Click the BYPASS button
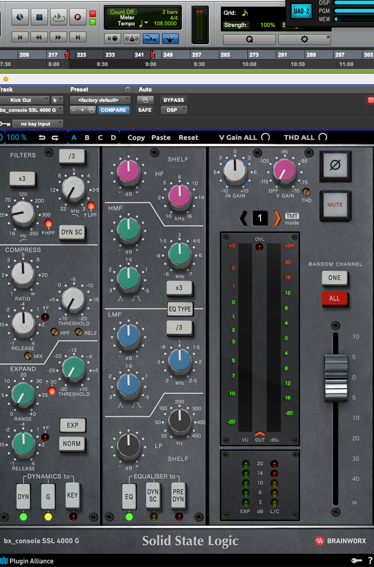 point(174,100)
